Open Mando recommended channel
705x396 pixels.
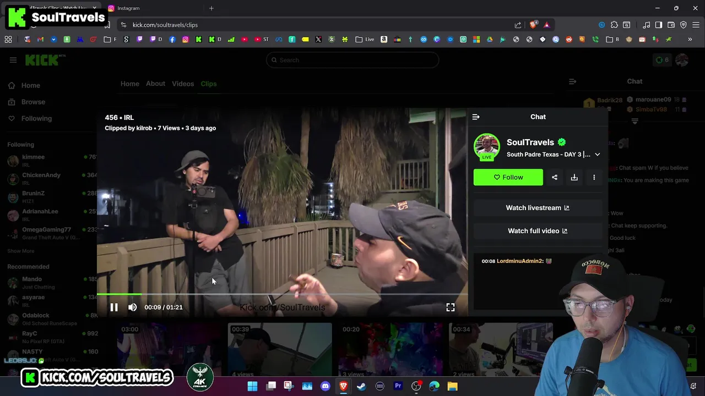tap(52, 282)
